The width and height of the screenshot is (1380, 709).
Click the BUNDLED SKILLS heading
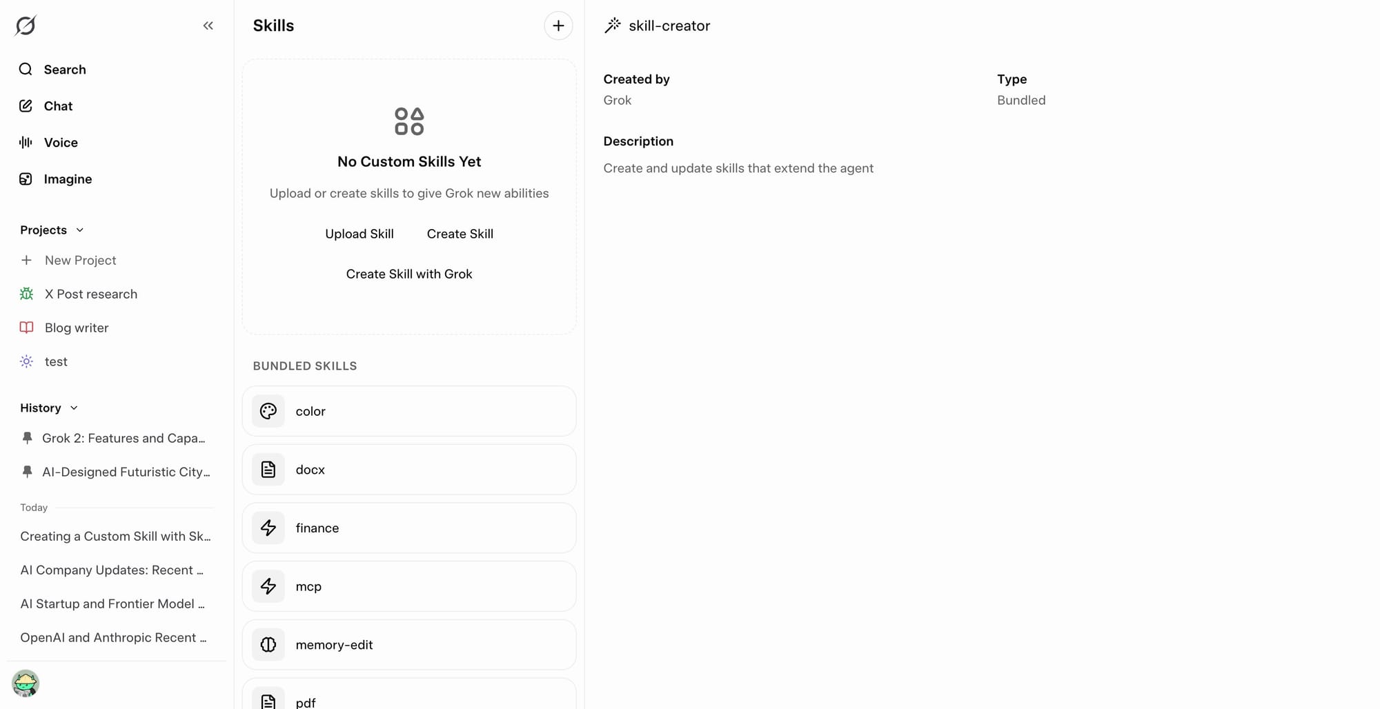tap(305, 366)
